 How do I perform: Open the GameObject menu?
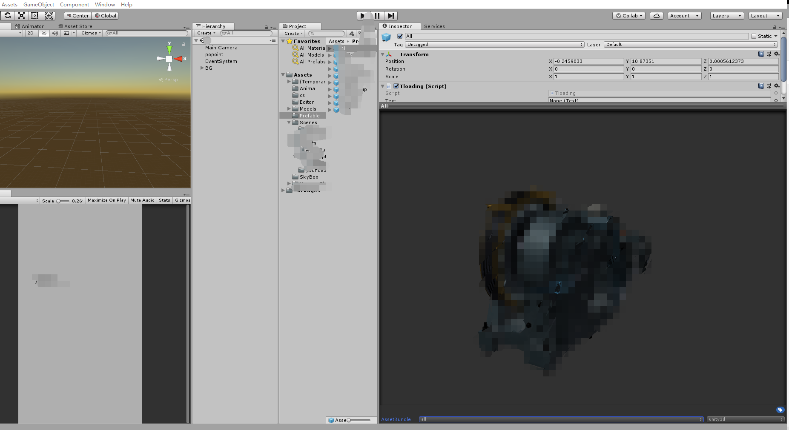(x=39, y=5)
